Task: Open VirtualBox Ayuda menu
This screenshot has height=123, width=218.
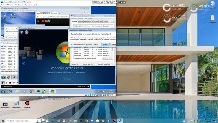Action: point(35,5)
